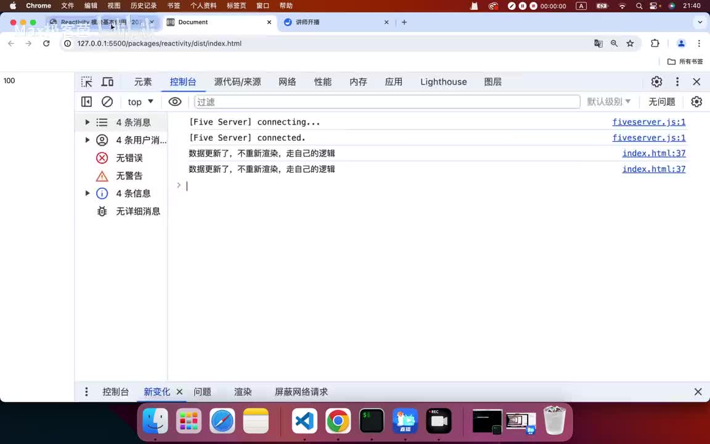Switch to the 应用 tab
The width and height of the screenshot is (710, 444).
coord(393,82)
